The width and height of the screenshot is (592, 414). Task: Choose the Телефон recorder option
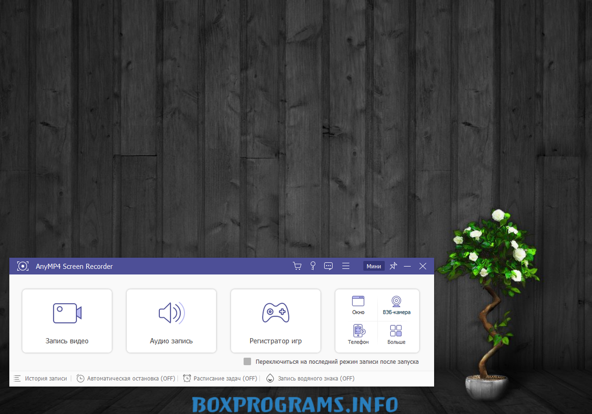coord(358,335)
